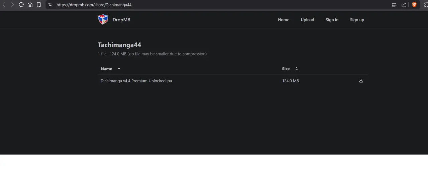Screen dimensions: 428x178
Task: Click the 124.0 MB size cell
Action: pyautogui.click(x=291, y=81)
